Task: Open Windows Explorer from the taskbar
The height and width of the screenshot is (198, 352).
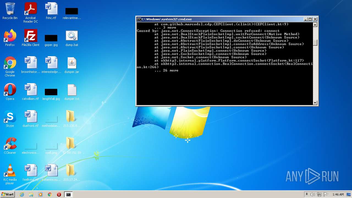Action: pos(31,194)
